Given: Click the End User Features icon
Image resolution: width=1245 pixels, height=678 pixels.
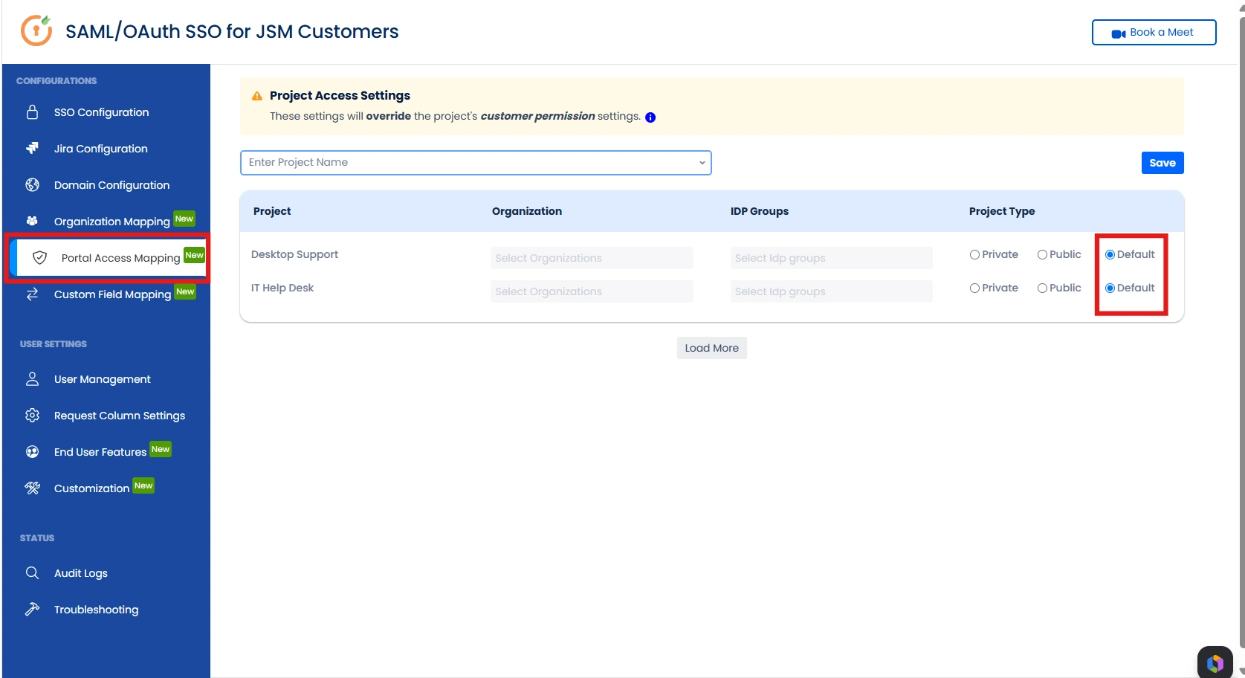Looking at the screenshot, I should tap(32, 452).
